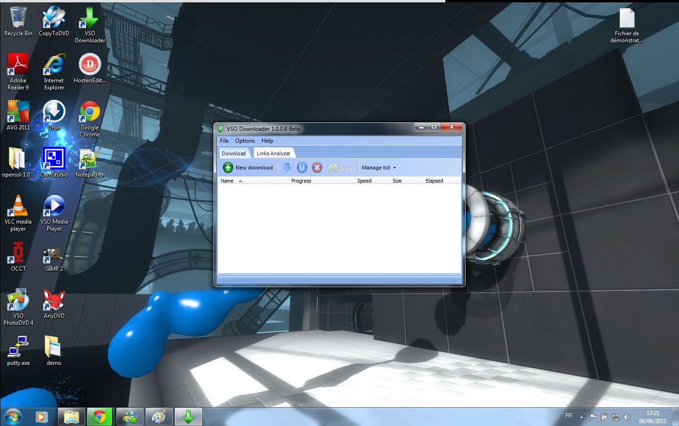The height and width of the screenshot is (426, 679).
Task: Select the Google Chrome desktop icon
Action: pyautogui.click(x=90, y=119)
